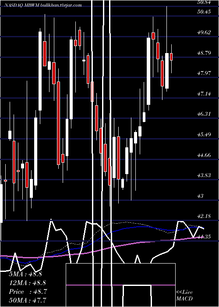Click the 45.49 price level label
The height and width of the screenshot is (307, 219).
[x=204, y=134]
